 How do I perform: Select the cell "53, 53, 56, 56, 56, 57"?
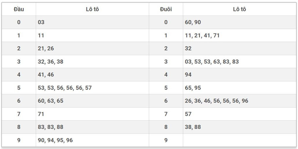click(x=65, y=88)
